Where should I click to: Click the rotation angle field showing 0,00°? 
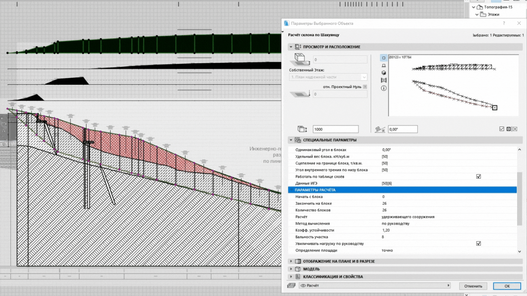tap(403, 129)
